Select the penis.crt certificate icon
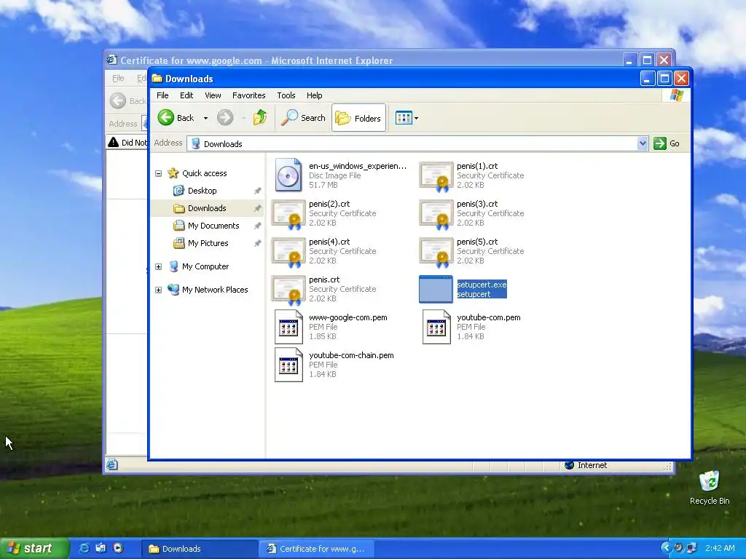746x559 pixels. pos(288,290)
